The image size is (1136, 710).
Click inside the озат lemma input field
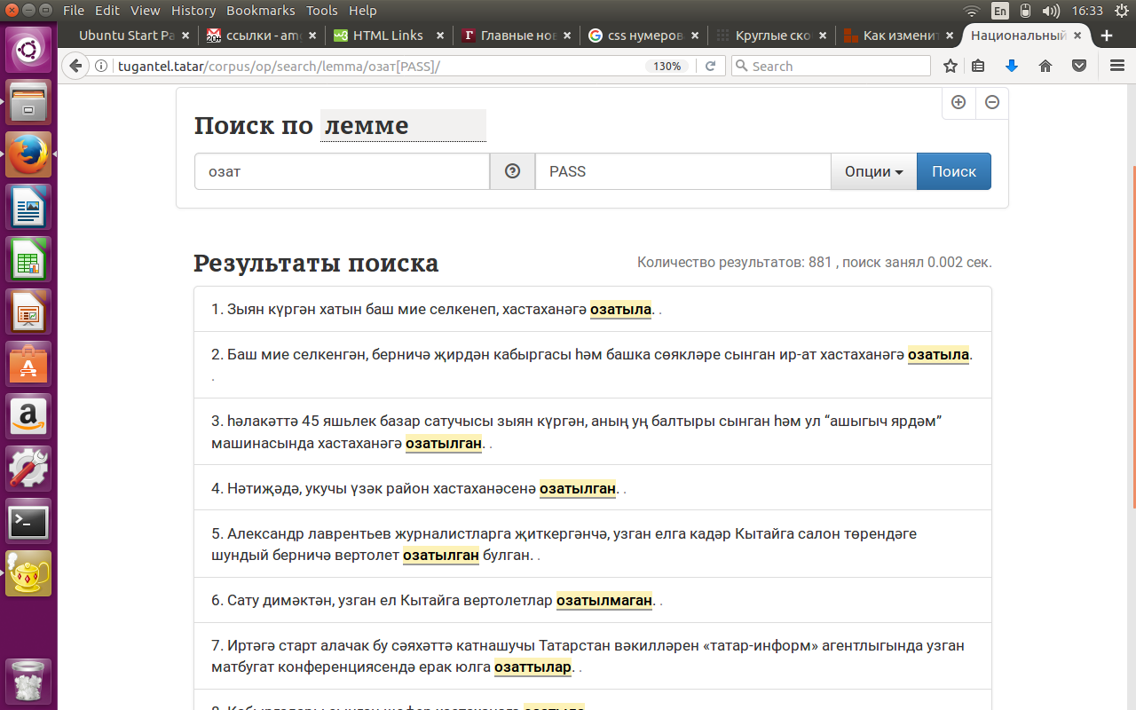[342, 171]
